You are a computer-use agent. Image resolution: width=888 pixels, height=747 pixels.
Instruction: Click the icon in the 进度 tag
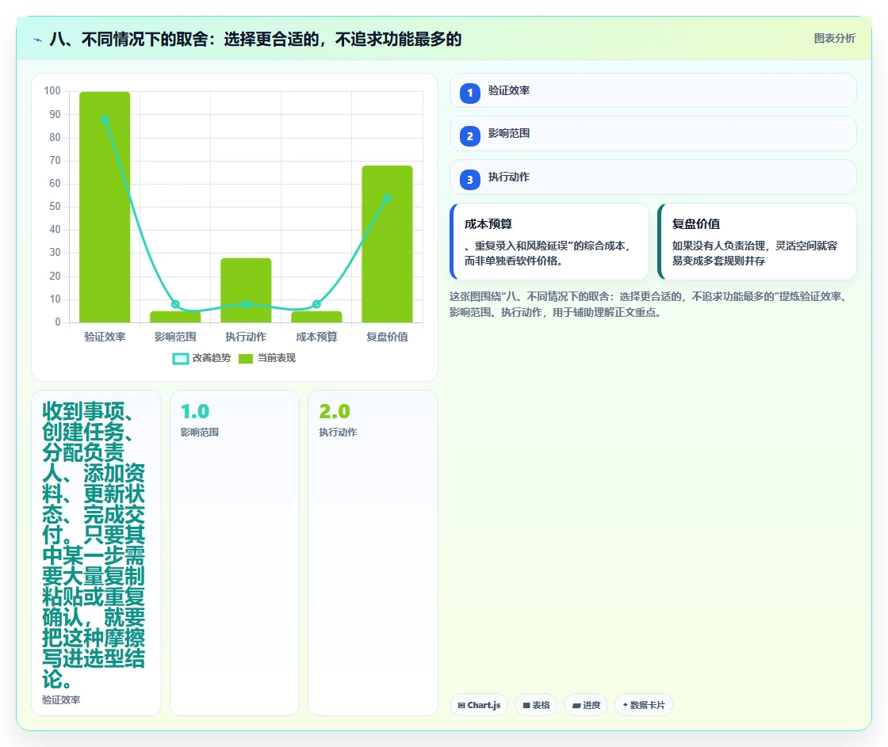tap(576, 706)
